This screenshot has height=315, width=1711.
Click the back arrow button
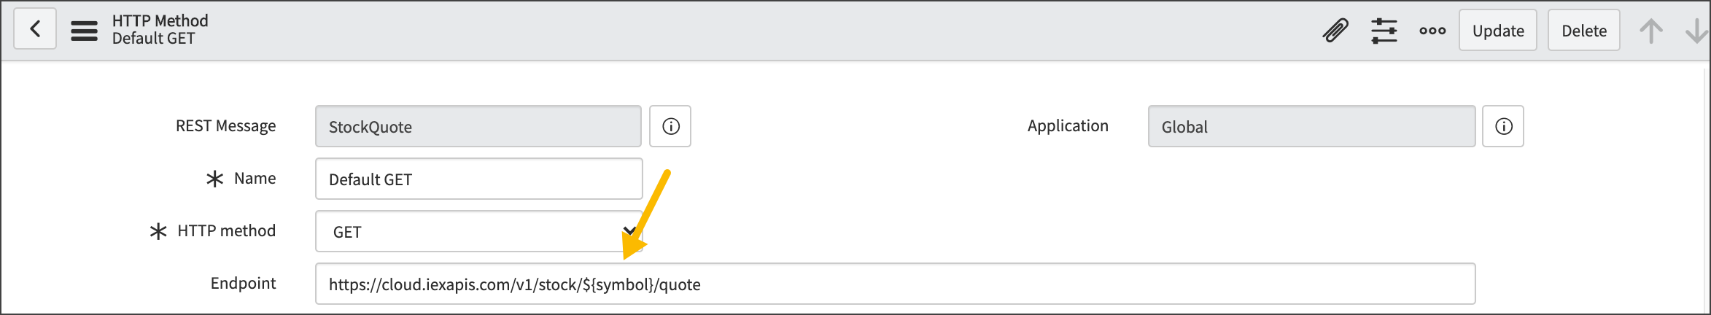(35, 30)
